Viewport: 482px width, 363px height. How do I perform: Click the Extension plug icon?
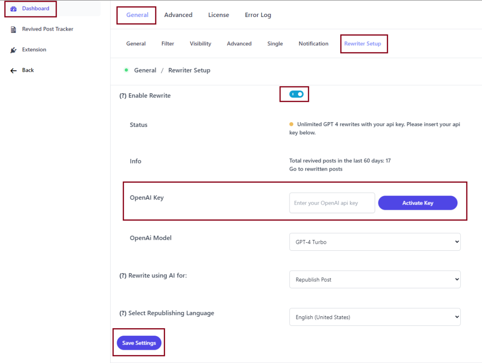pyautogui.click(x=13, y=50)
